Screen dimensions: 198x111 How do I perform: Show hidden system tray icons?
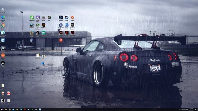179,110
